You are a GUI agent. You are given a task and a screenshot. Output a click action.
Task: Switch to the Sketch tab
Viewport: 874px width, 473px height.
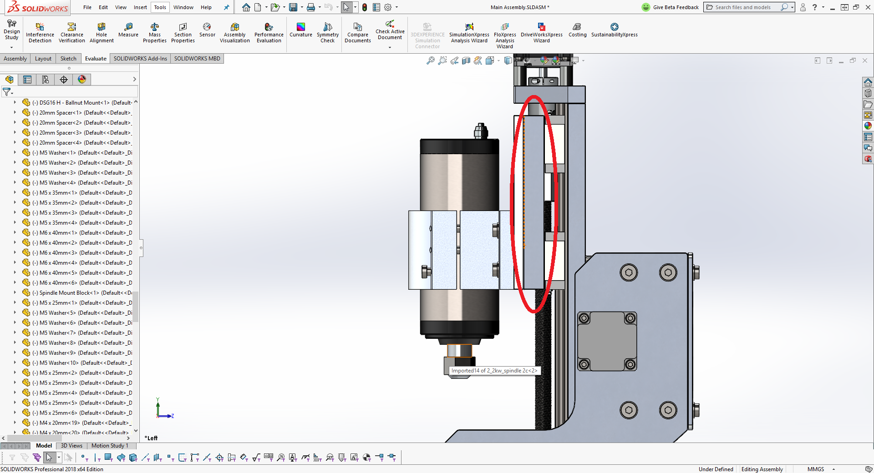(68, 59)
